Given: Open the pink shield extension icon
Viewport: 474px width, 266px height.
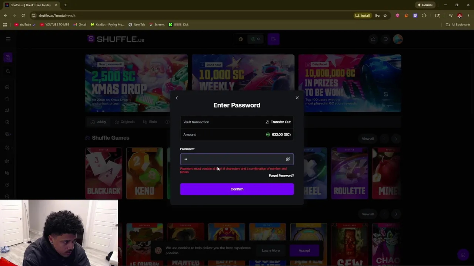Looking at the screenshot, I should [397, 16].
